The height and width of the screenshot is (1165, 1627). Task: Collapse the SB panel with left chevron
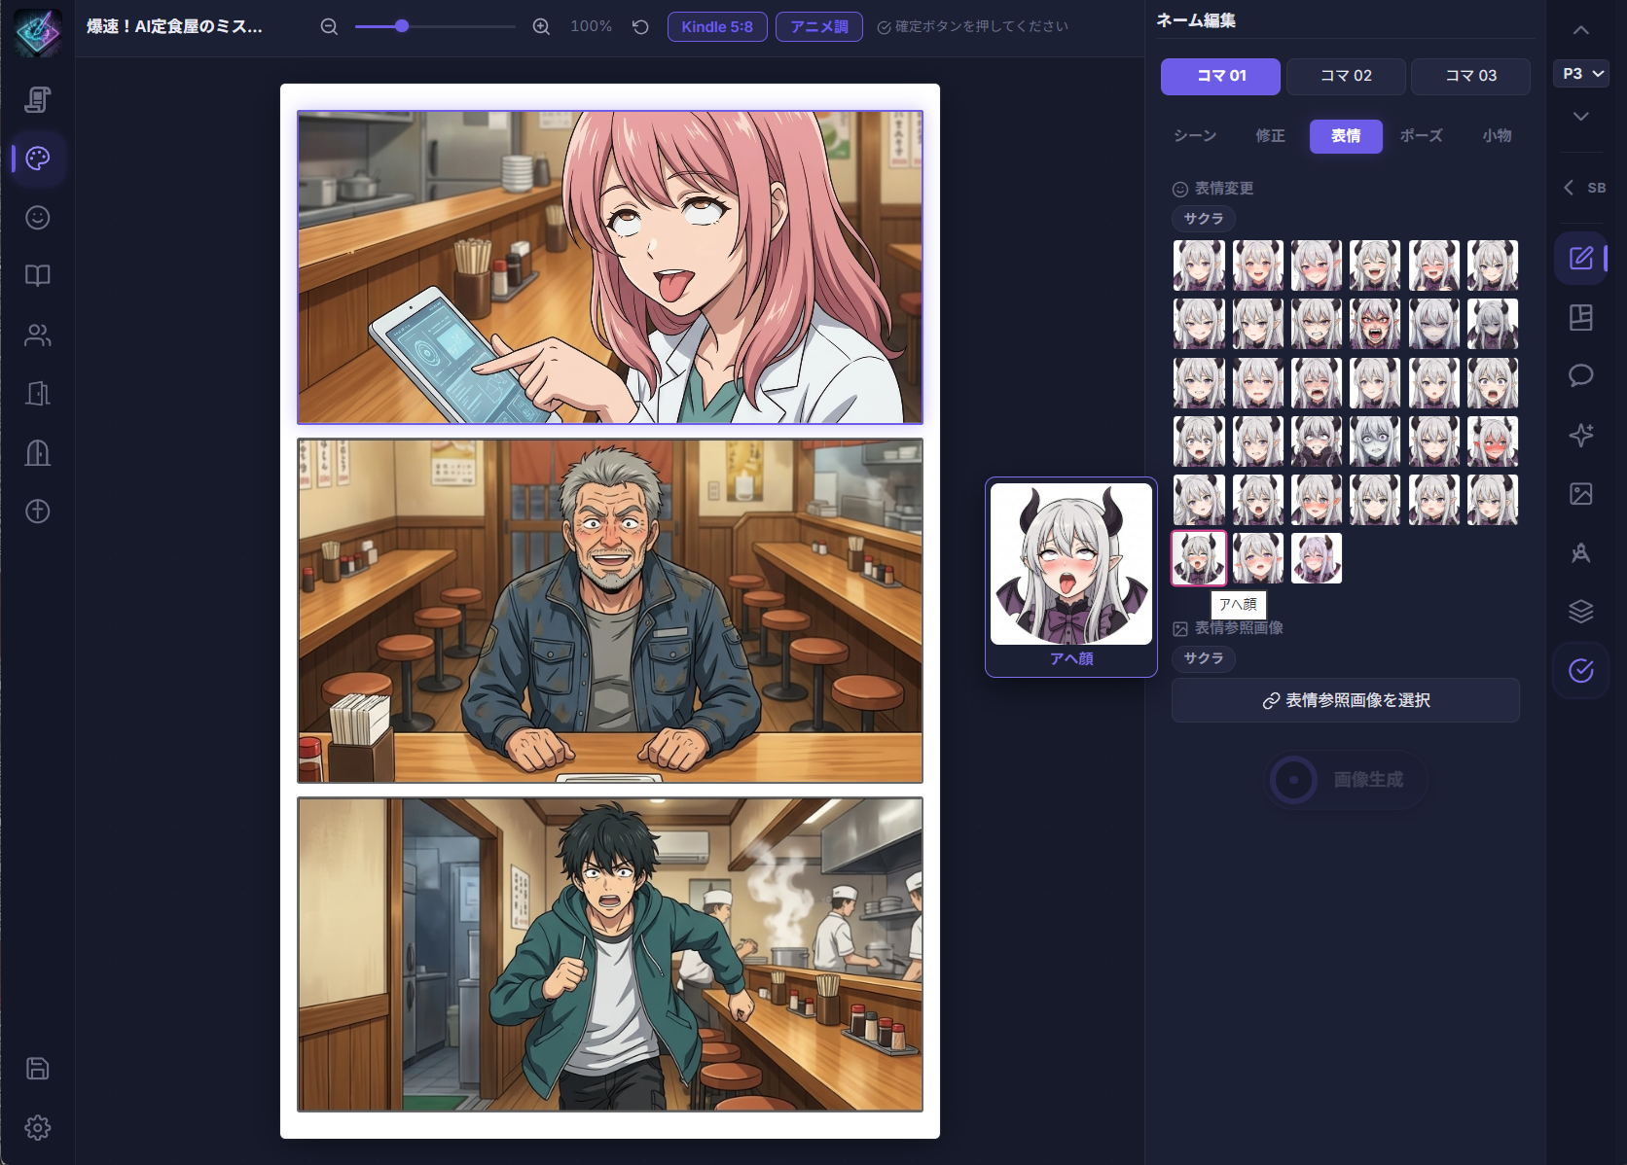[x=1569, y=188]
